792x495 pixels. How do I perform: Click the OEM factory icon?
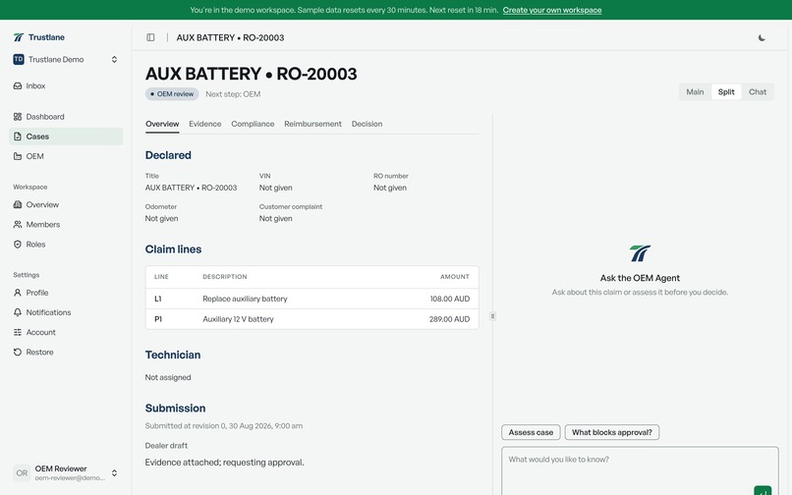(x=18, y=156)
